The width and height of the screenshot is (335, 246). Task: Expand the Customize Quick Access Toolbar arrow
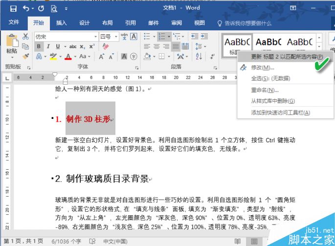pyautogui.click(x=66, y=8)
